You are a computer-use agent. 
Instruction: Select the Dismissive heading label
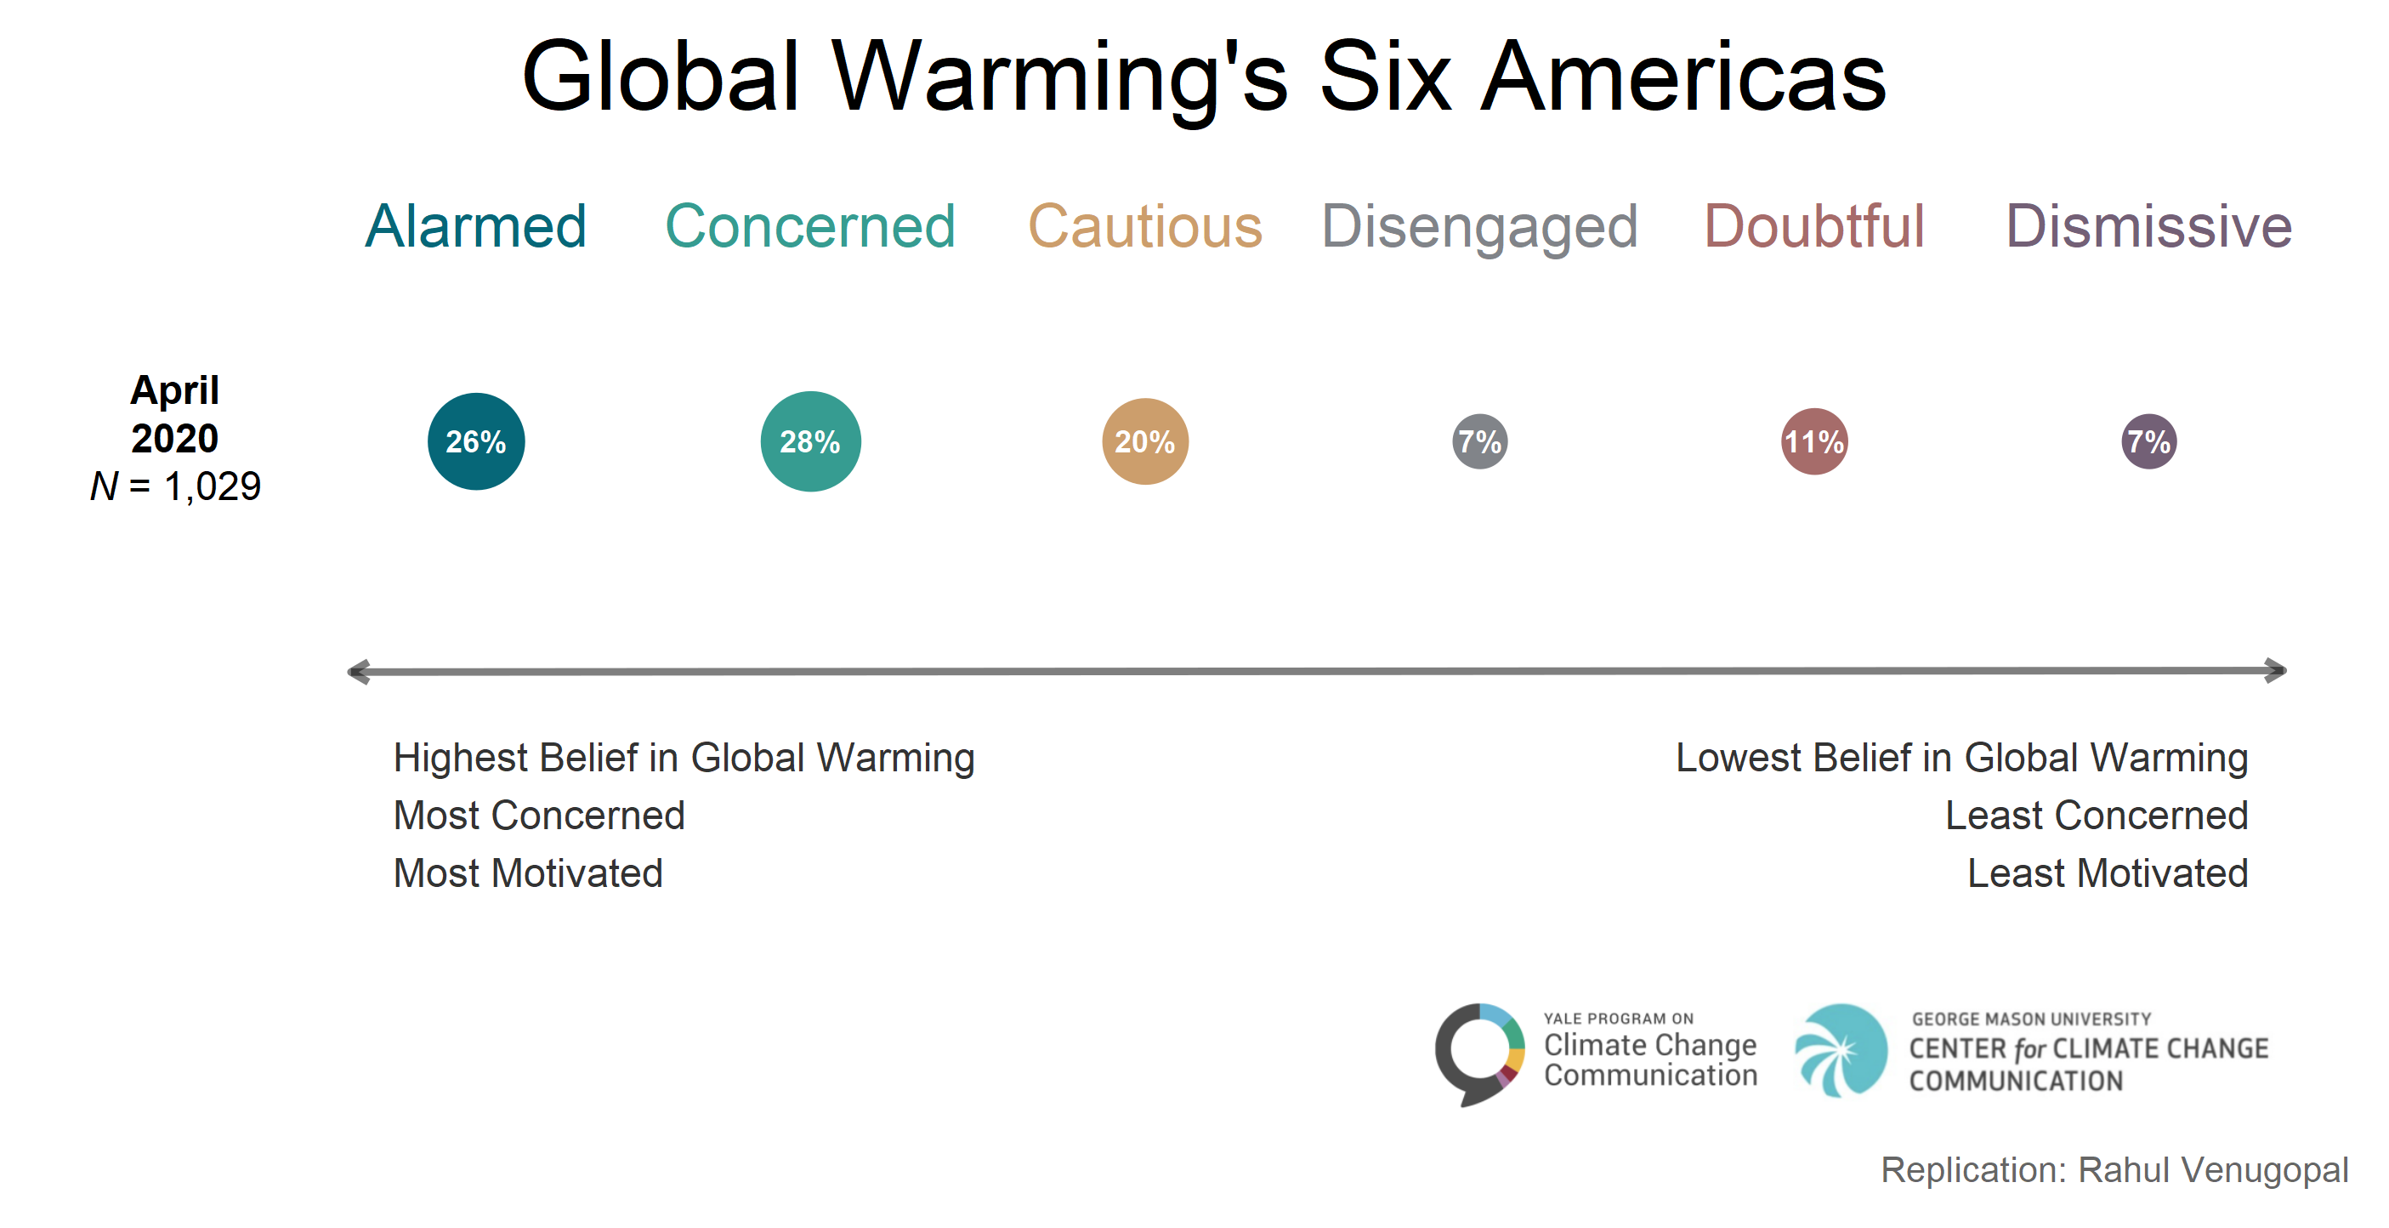click(x=2150, y=226)
